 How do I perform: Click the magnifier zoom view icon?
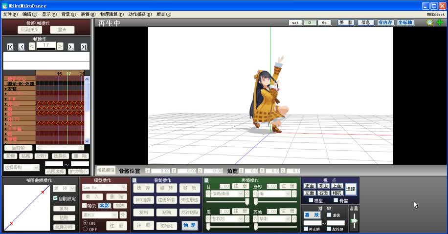click(x=429, y=22)
